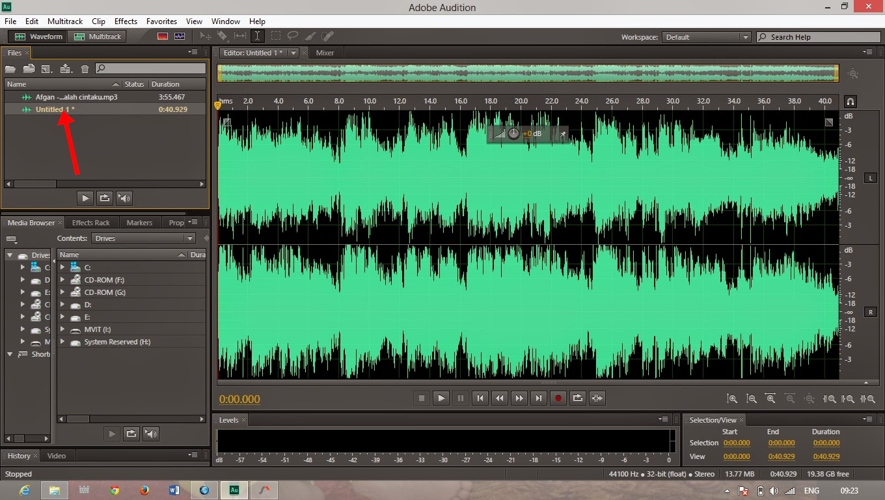Viewport: 885px width, 500px height.
Task: Expand the MVIT (I:) drive row
Action: pyautogui.click(x=62, y=329)
